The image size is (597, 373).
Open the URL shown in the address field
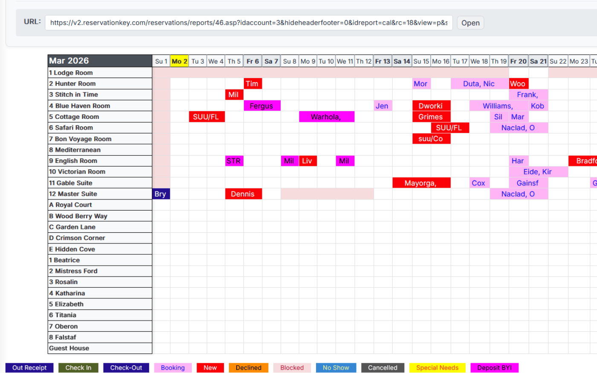pyautogui.click(x=470, y=23)
